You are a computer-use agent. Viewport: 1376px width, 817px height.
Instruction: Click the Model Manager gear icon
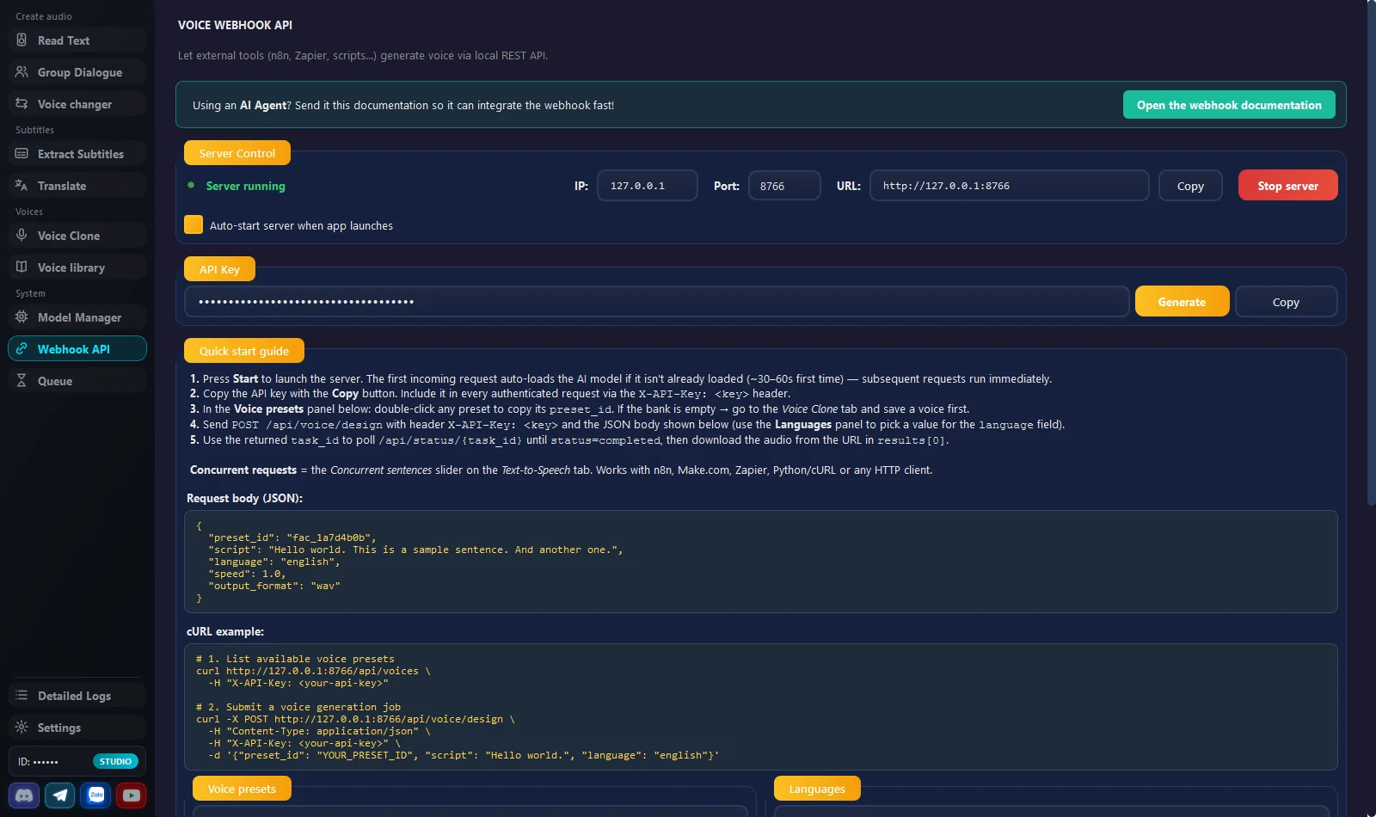[x=21, y=317]
